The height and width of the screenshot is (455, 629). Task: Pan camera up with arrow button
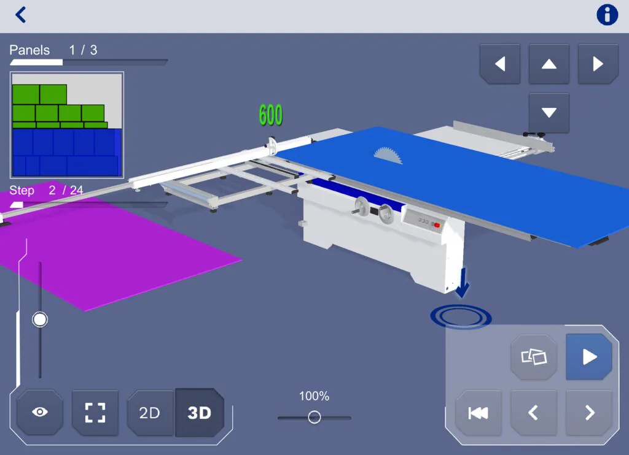click(x=549, y=64)
